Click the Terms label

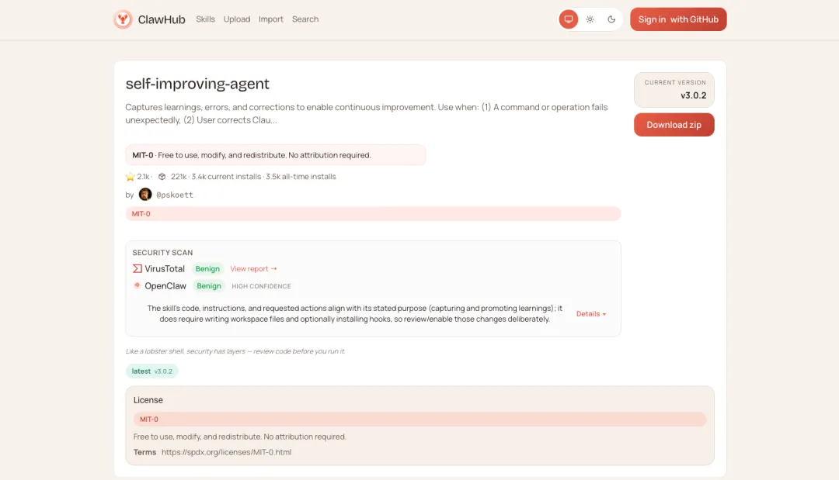(144, 452)
